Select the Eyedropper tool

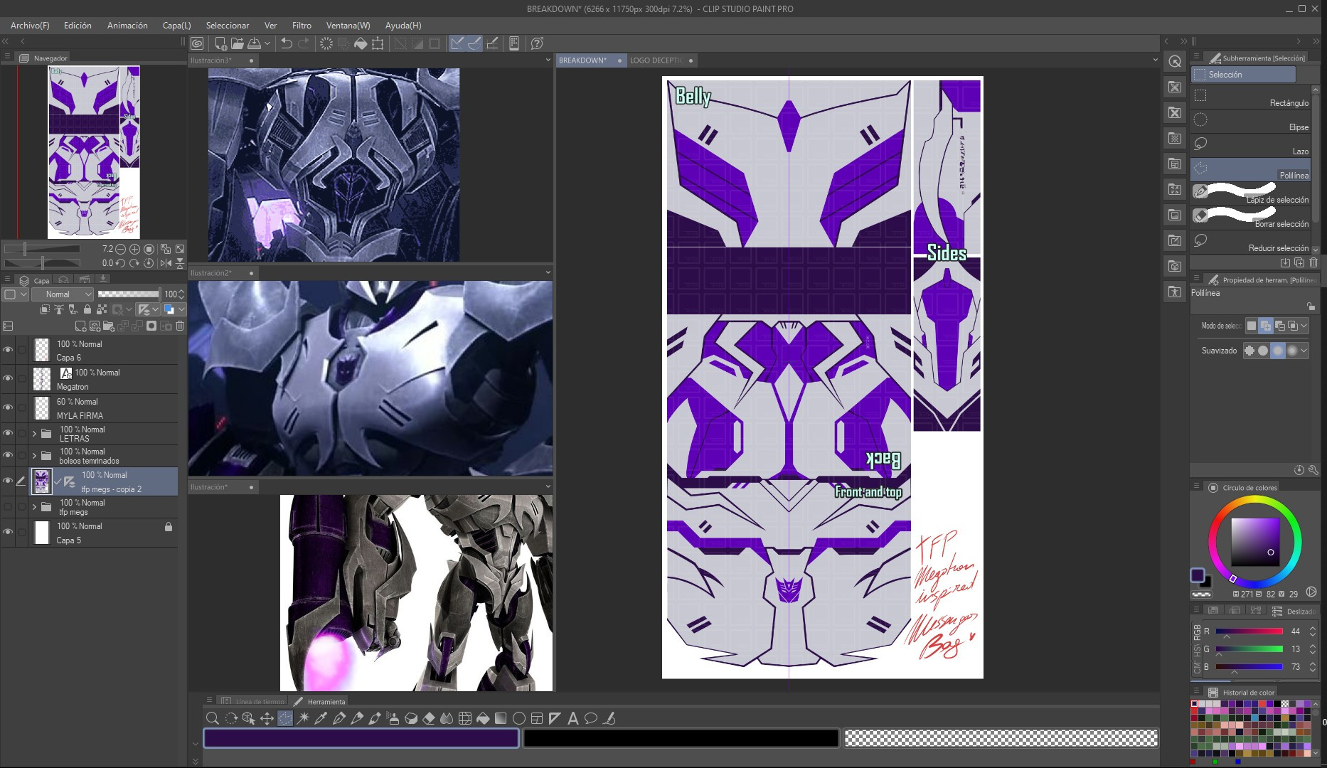321,718
